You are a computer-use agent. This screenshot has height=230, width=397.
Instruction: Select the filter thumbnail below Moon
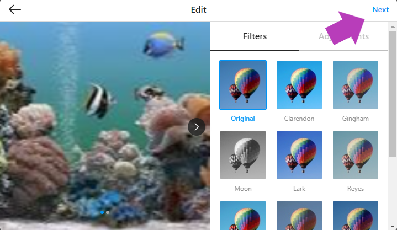tap(243, 215)
